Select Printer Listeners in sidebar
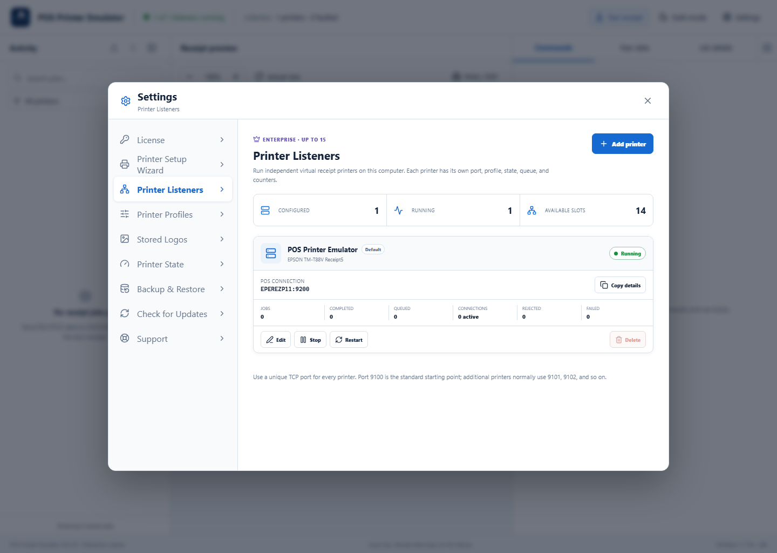 (x=173, y=190)
